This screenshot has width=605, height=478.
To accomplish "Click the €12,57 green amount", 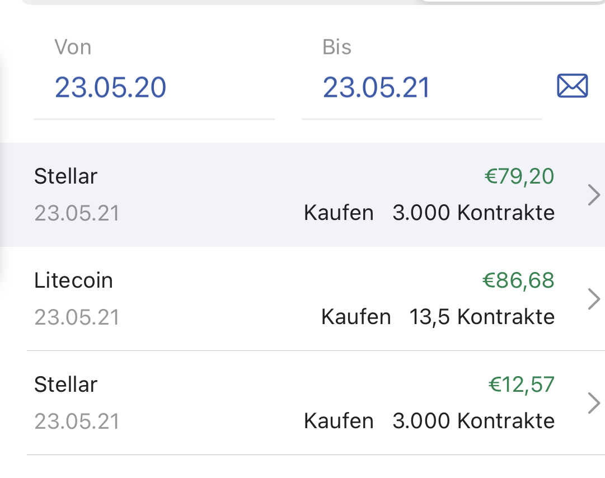I will (x=522, y=385).
